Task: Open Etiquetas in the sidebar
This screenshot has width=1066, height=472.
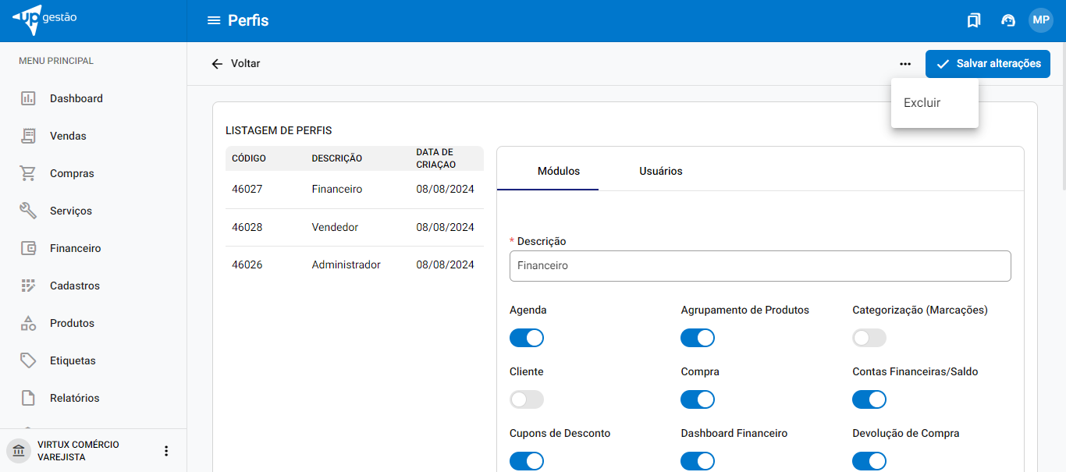Action: point(72,360)
